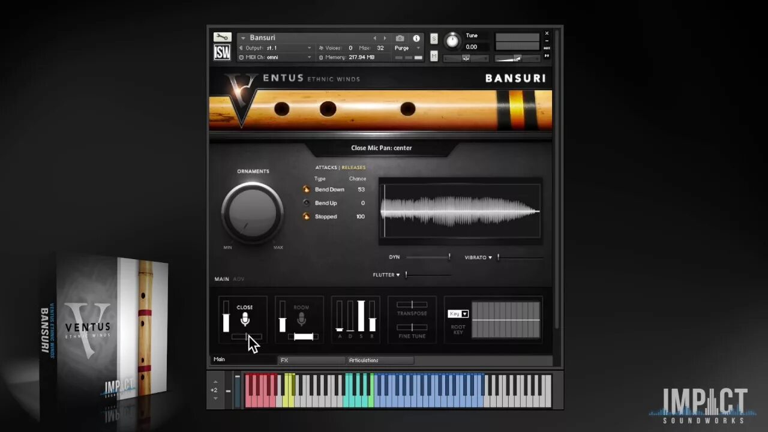Click the Memory 217.94 MB readout
The image size is (768, 432).
(x=361, y=58)
